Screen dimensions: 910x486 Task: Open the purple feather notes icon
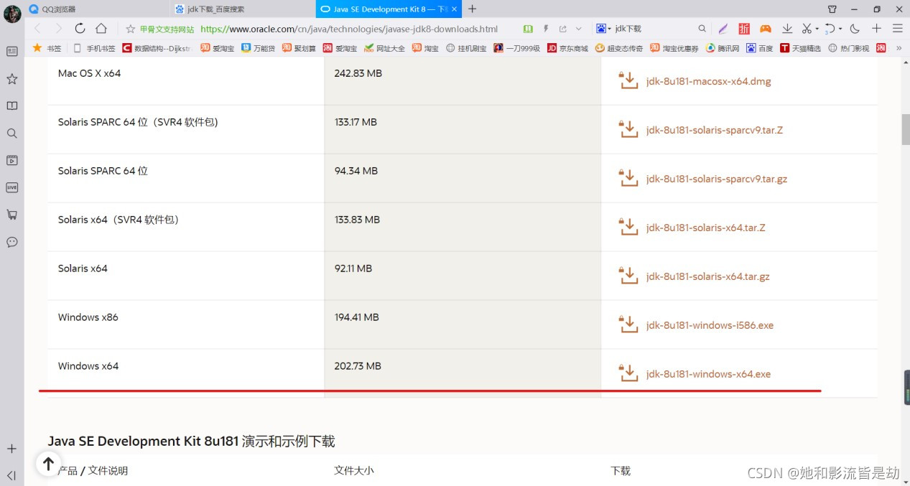coord(723,29)
